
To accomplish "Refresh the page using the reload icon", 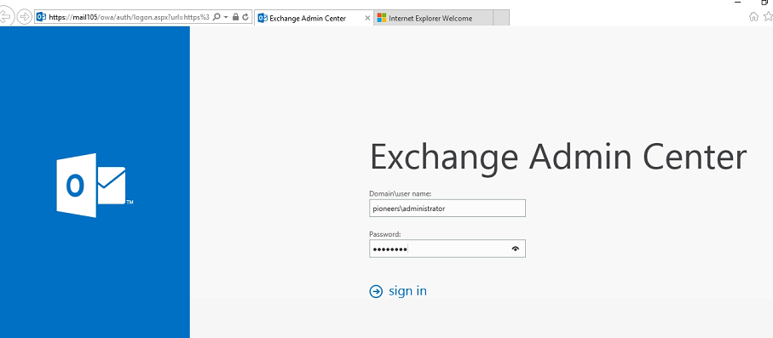I will tap(245, 17).
